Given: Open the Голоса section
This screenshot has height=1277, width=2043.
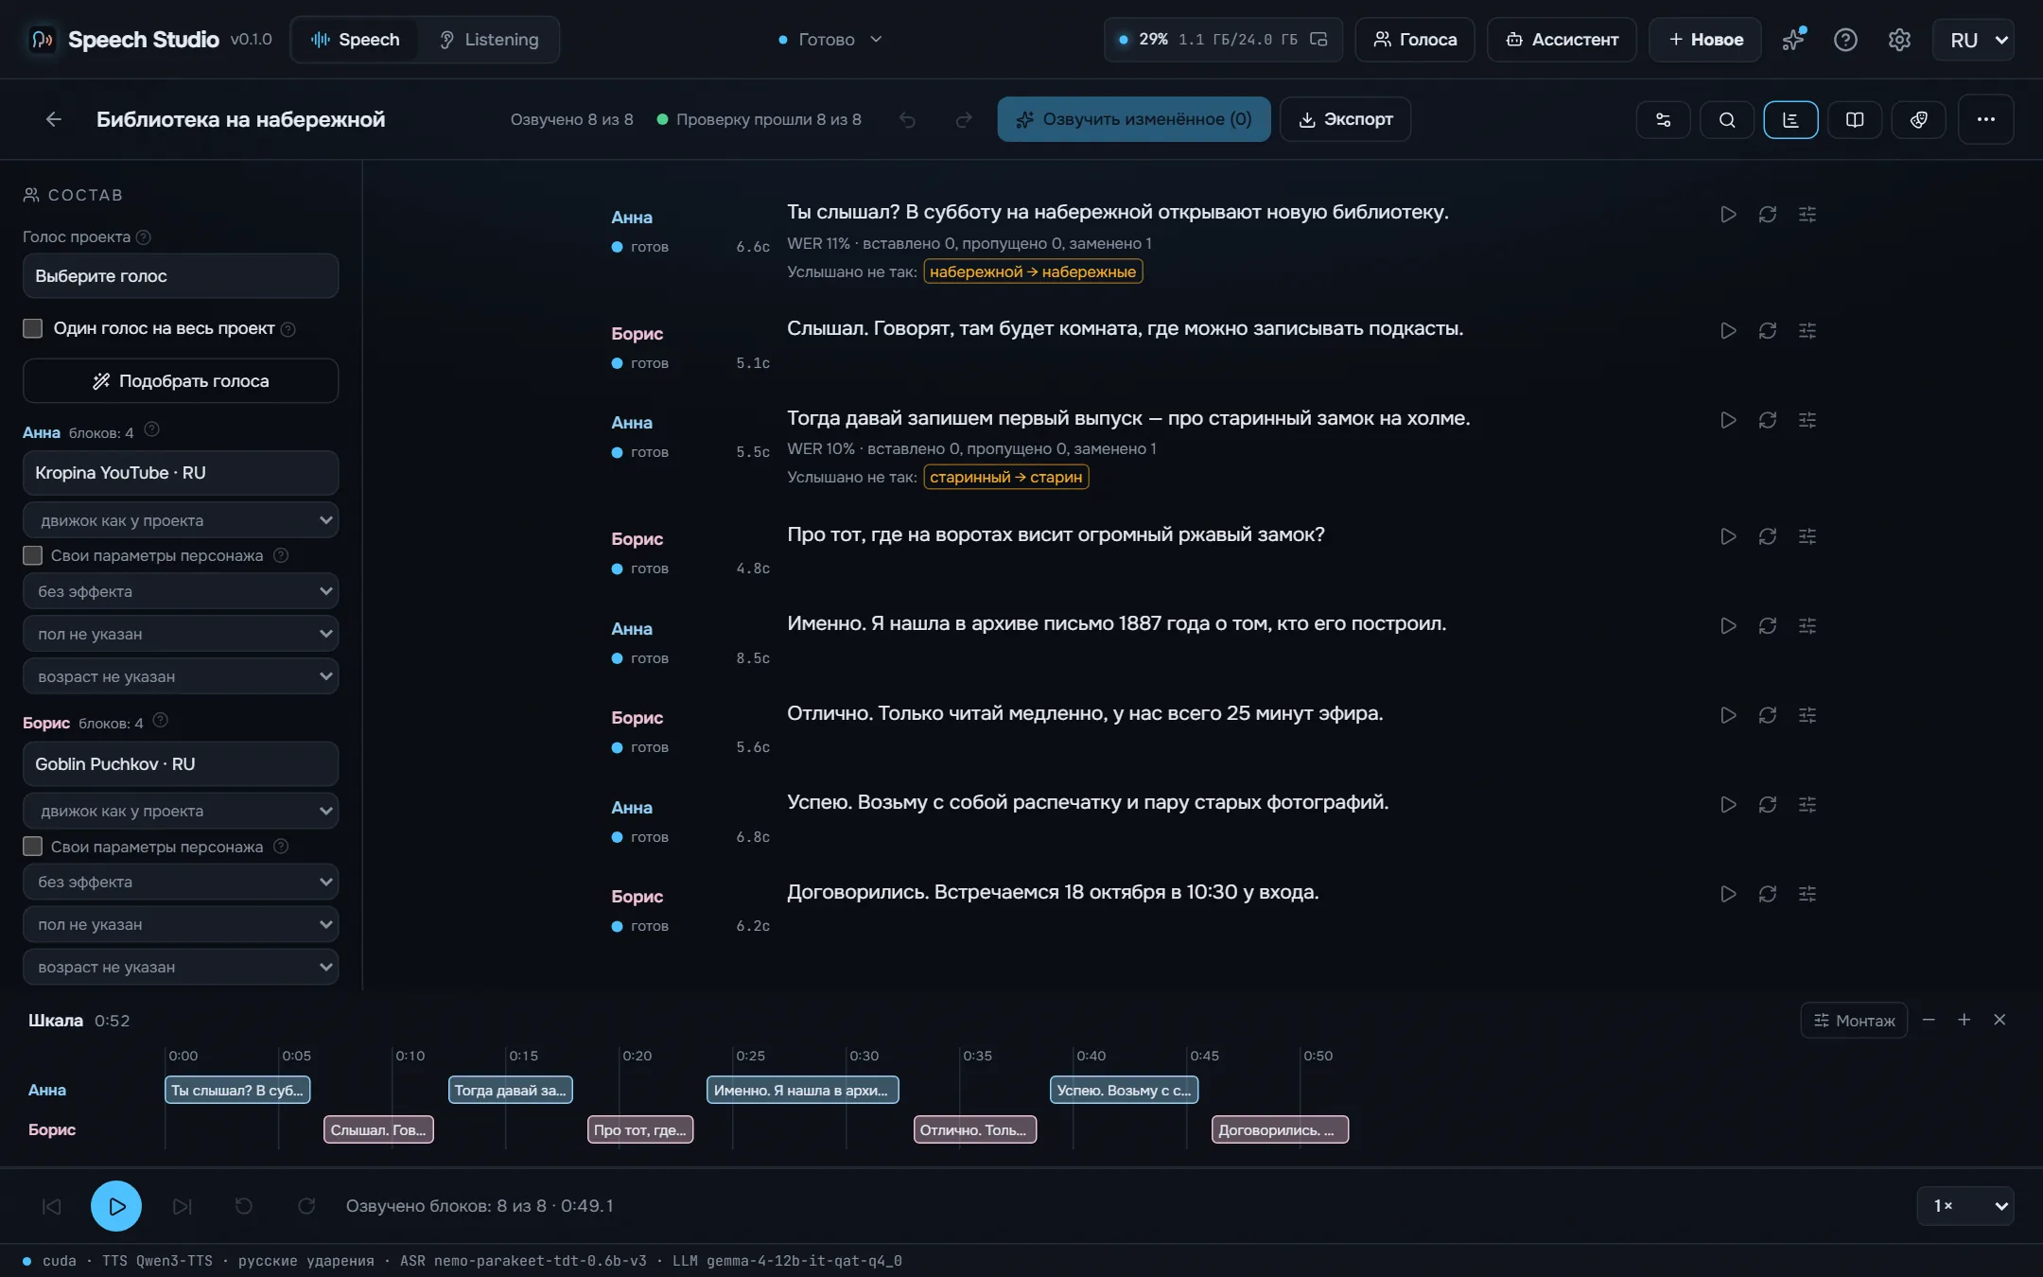Looking at the screenshot, I should pos(1415,40).
